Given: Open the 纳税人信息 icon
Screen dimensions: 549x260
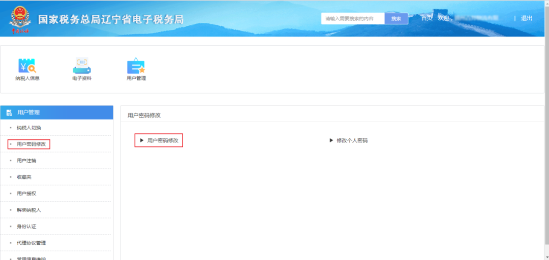Looking at the screenshot, I should 27,66.
